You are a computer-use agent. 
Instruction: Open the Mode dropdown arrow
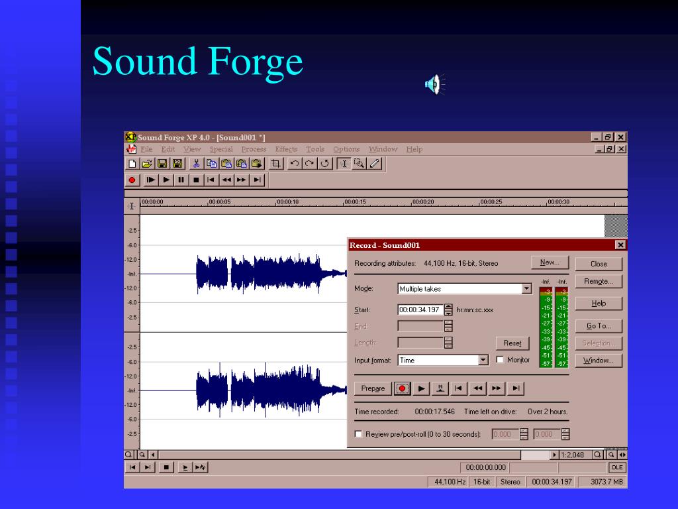(x=526, y=288)
